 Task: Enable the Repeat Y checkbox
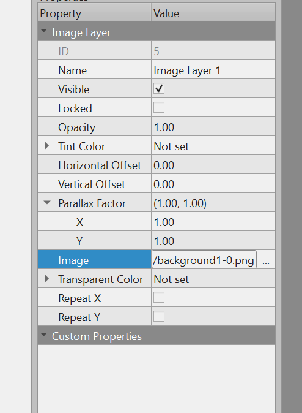click(159, 316)
